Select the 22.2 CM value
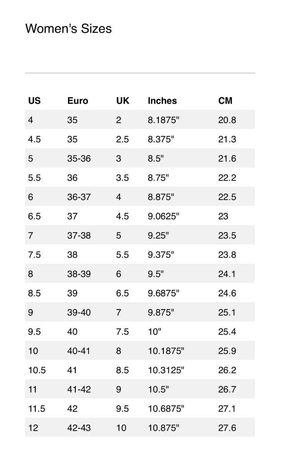 click(227, 178)
